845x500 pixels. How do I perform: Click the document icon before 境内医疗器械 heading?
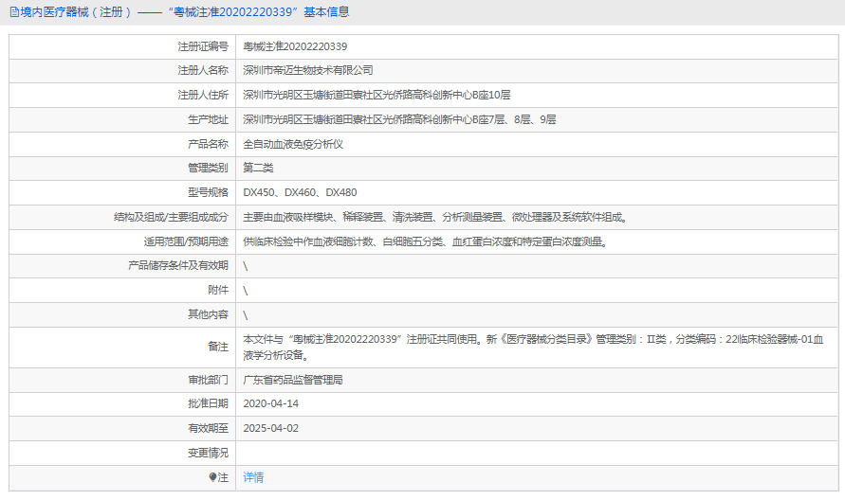(x=14, y=12)
